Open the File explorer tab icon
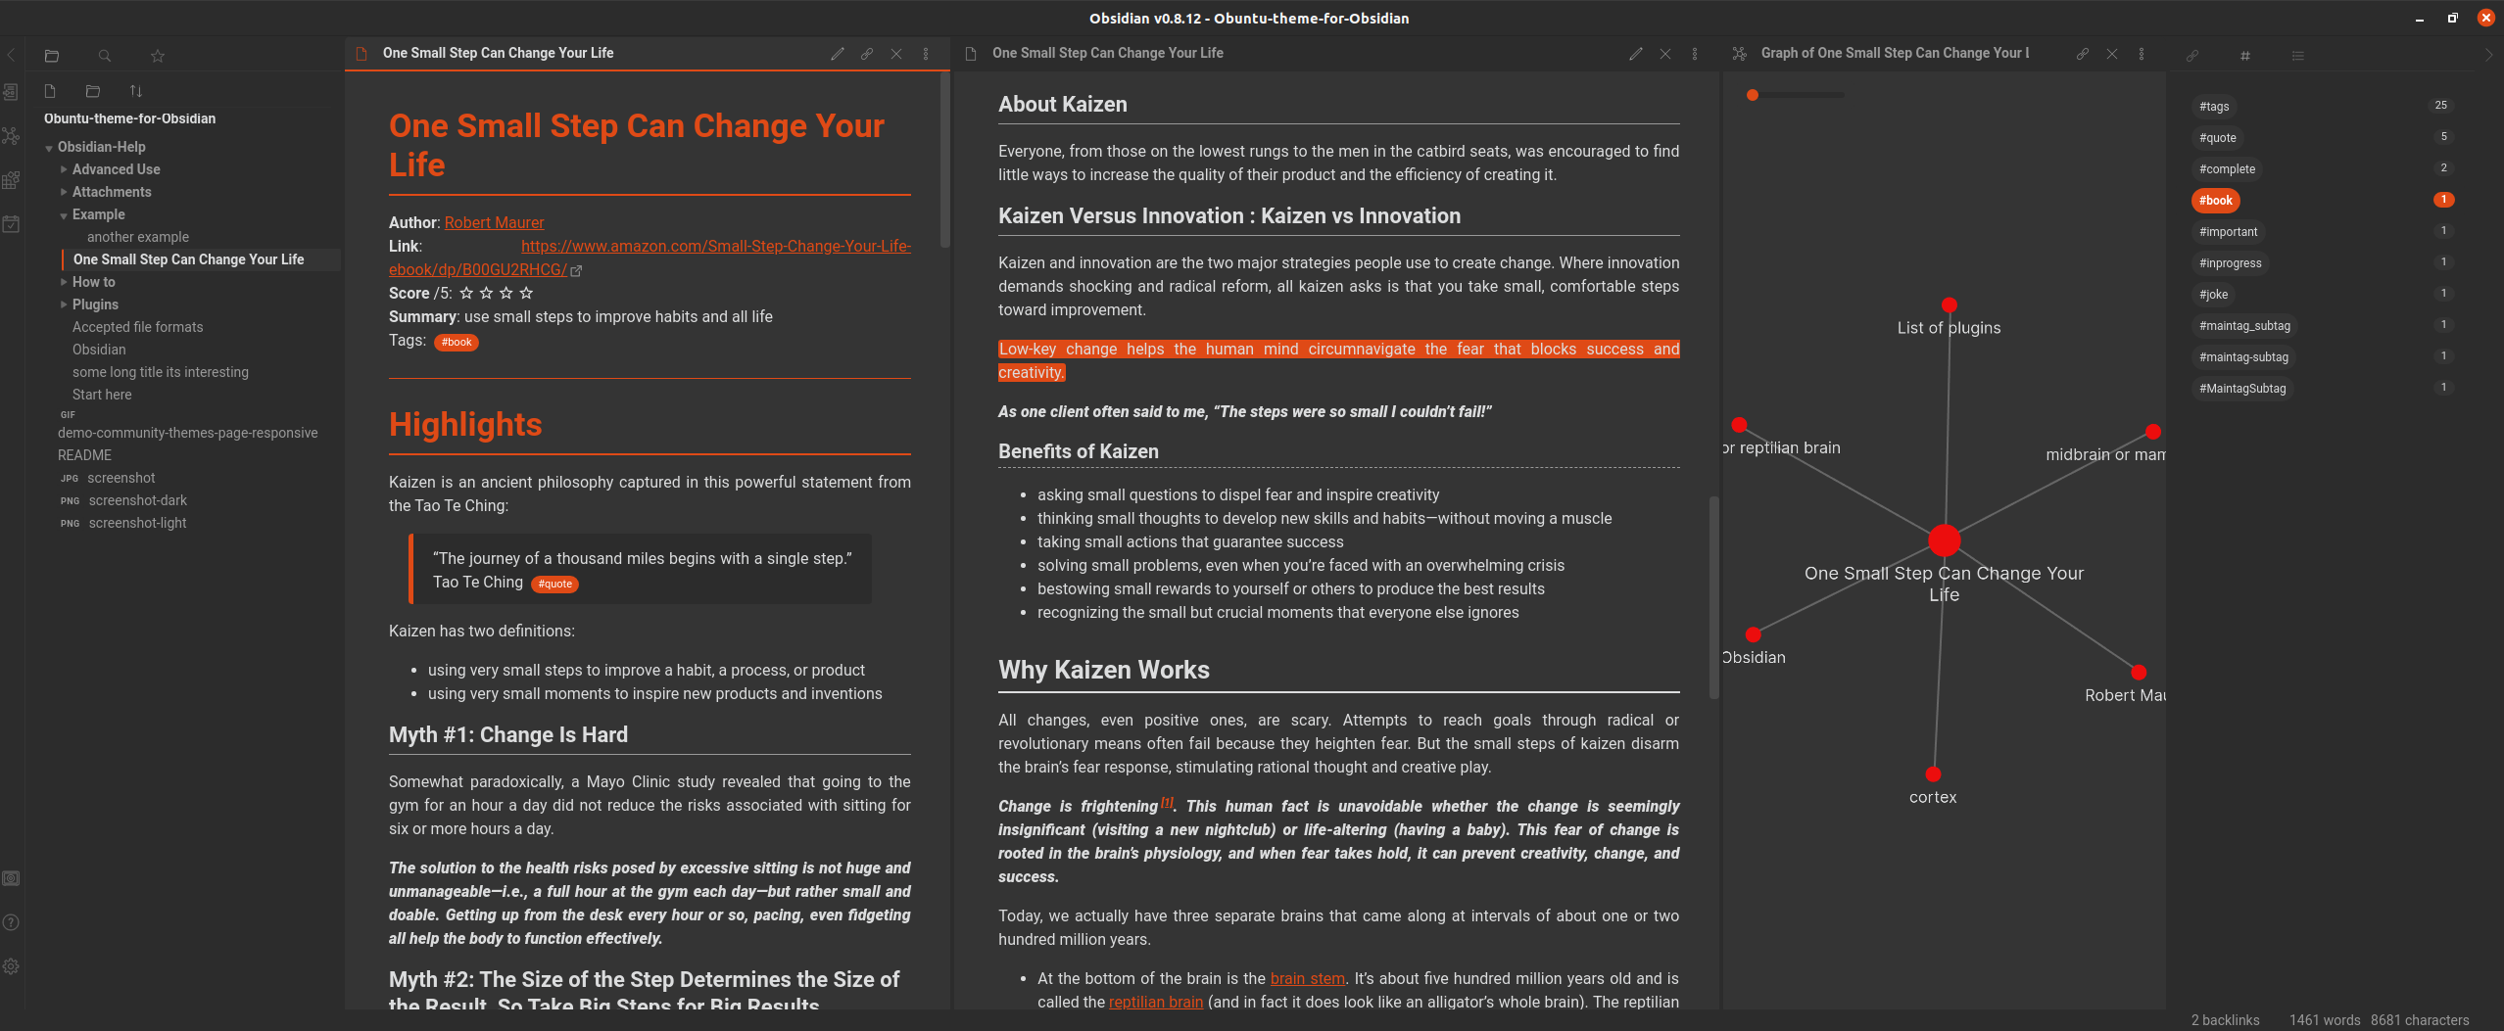 tap(52, 56)
